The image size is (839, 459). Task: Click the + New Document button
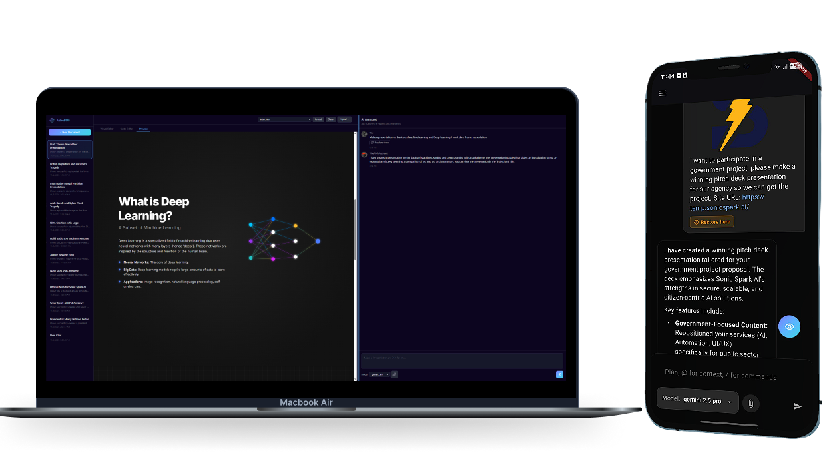(69, 132)
